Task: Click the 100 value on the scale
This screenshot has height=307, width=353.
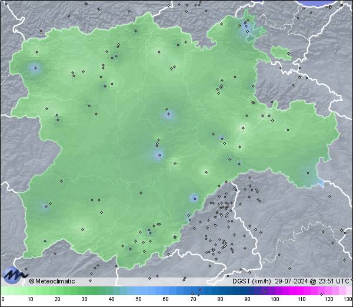Action: click(275, 299)
